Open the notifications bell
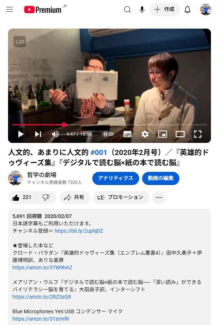 (x=188, y=10)
